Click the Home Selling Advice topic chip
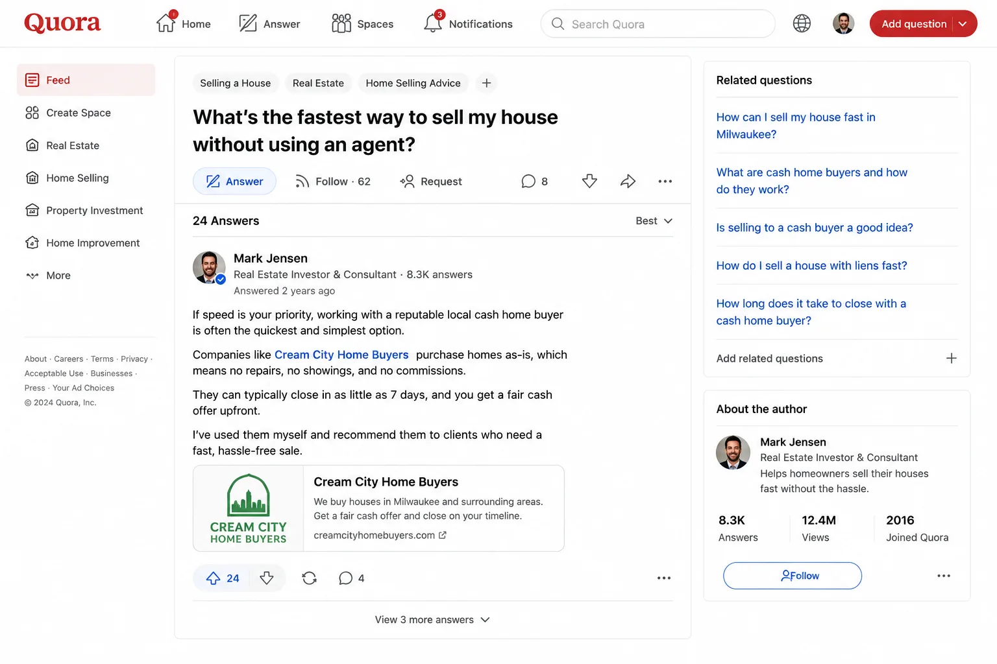 (x=413, y=83)
